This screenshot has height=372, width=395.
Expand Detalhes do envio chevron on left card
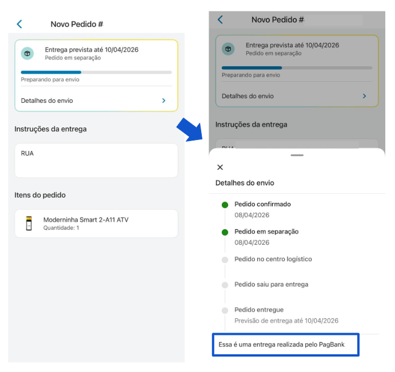tap(163, 101)
